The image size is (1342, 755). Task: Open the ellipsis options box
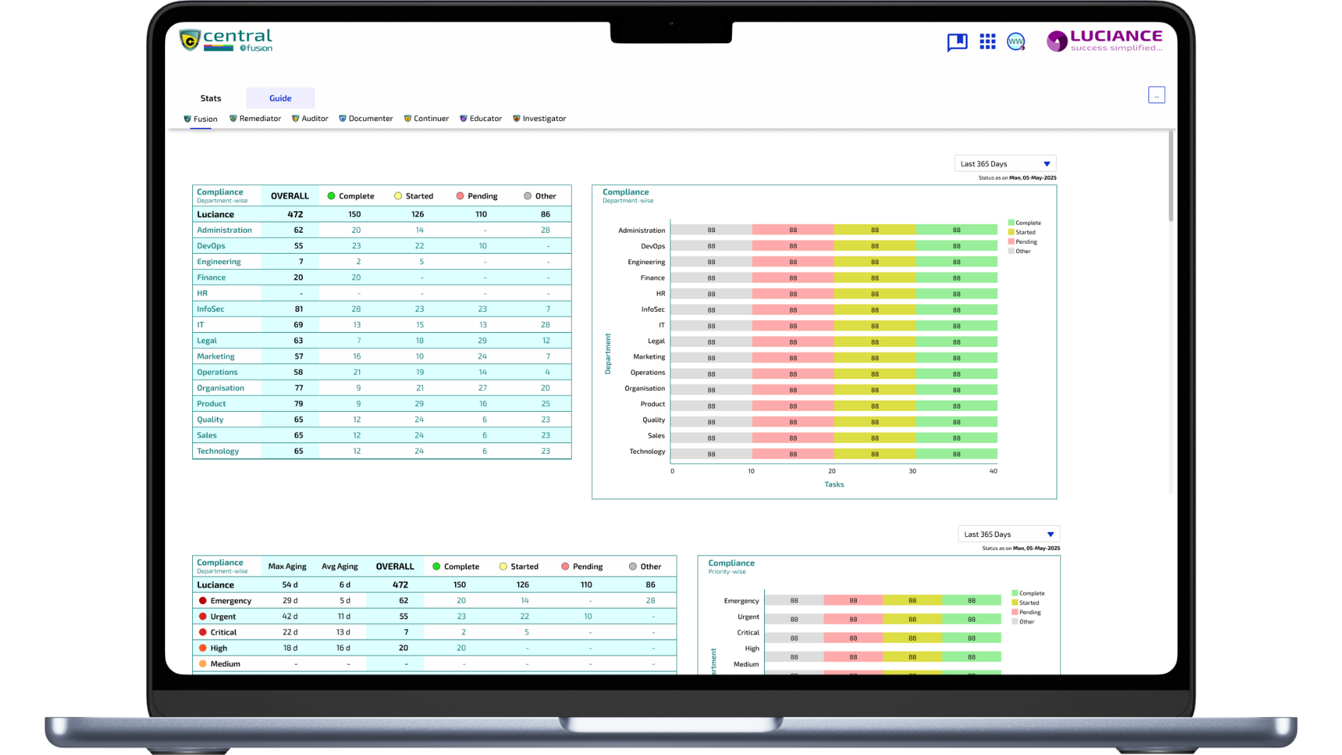tap(1156, 95)
